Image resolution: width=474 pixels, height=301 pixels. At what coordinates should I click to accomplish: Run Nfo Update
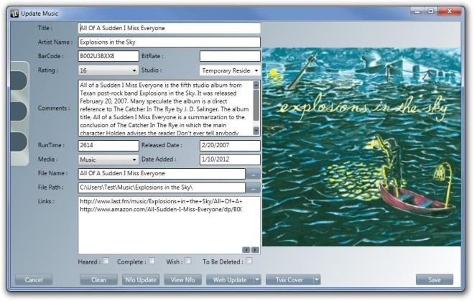[141, 280]
